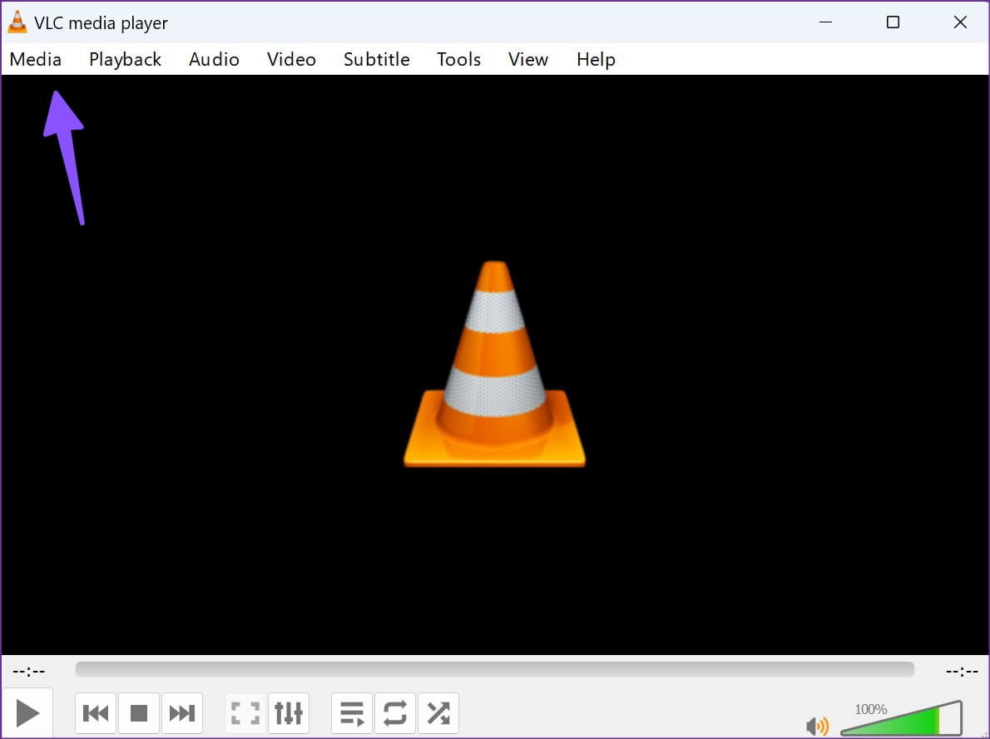Viewport: 990px width, 739px height.
Task: Toggle loop repeat mode
Action: (x=394, y=713)
